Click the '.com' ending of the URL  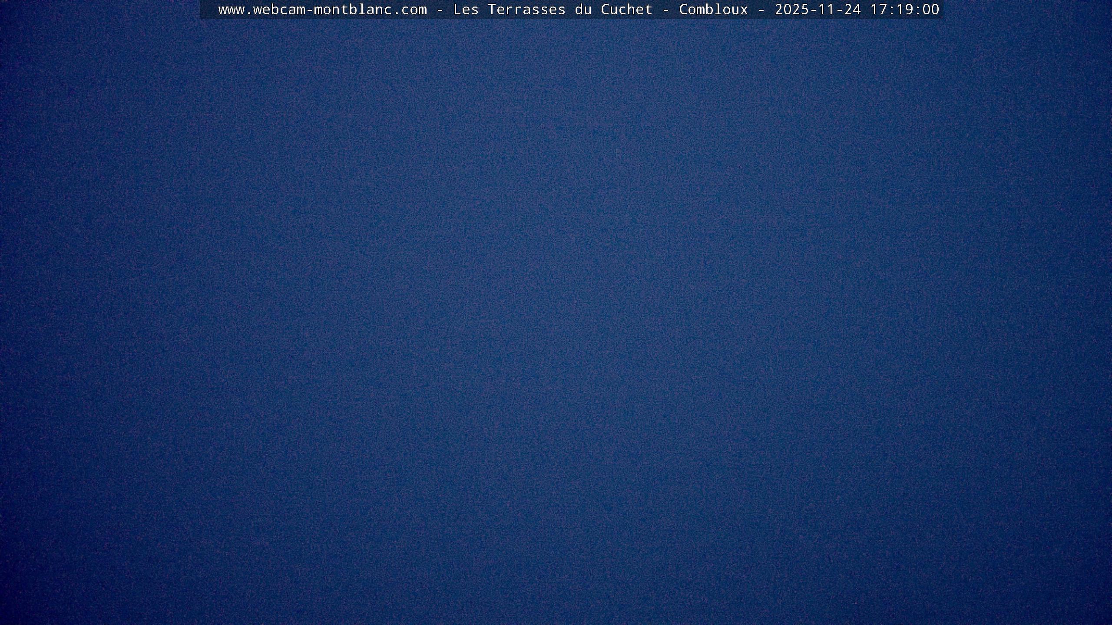410,10
